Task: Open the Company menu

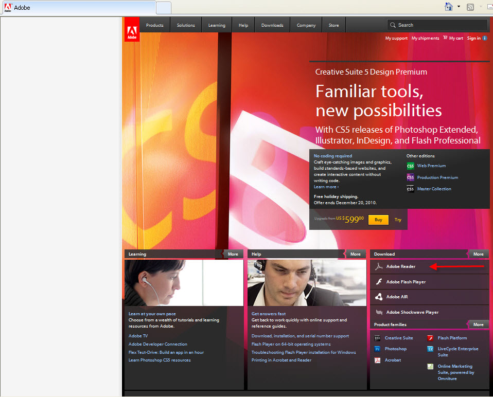Action: pyautogui.click(x=306, y=25)
